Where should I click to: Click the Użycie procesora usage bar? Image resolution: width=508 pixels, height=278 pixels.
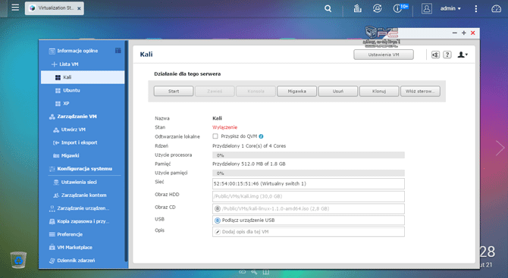point(309,155)
